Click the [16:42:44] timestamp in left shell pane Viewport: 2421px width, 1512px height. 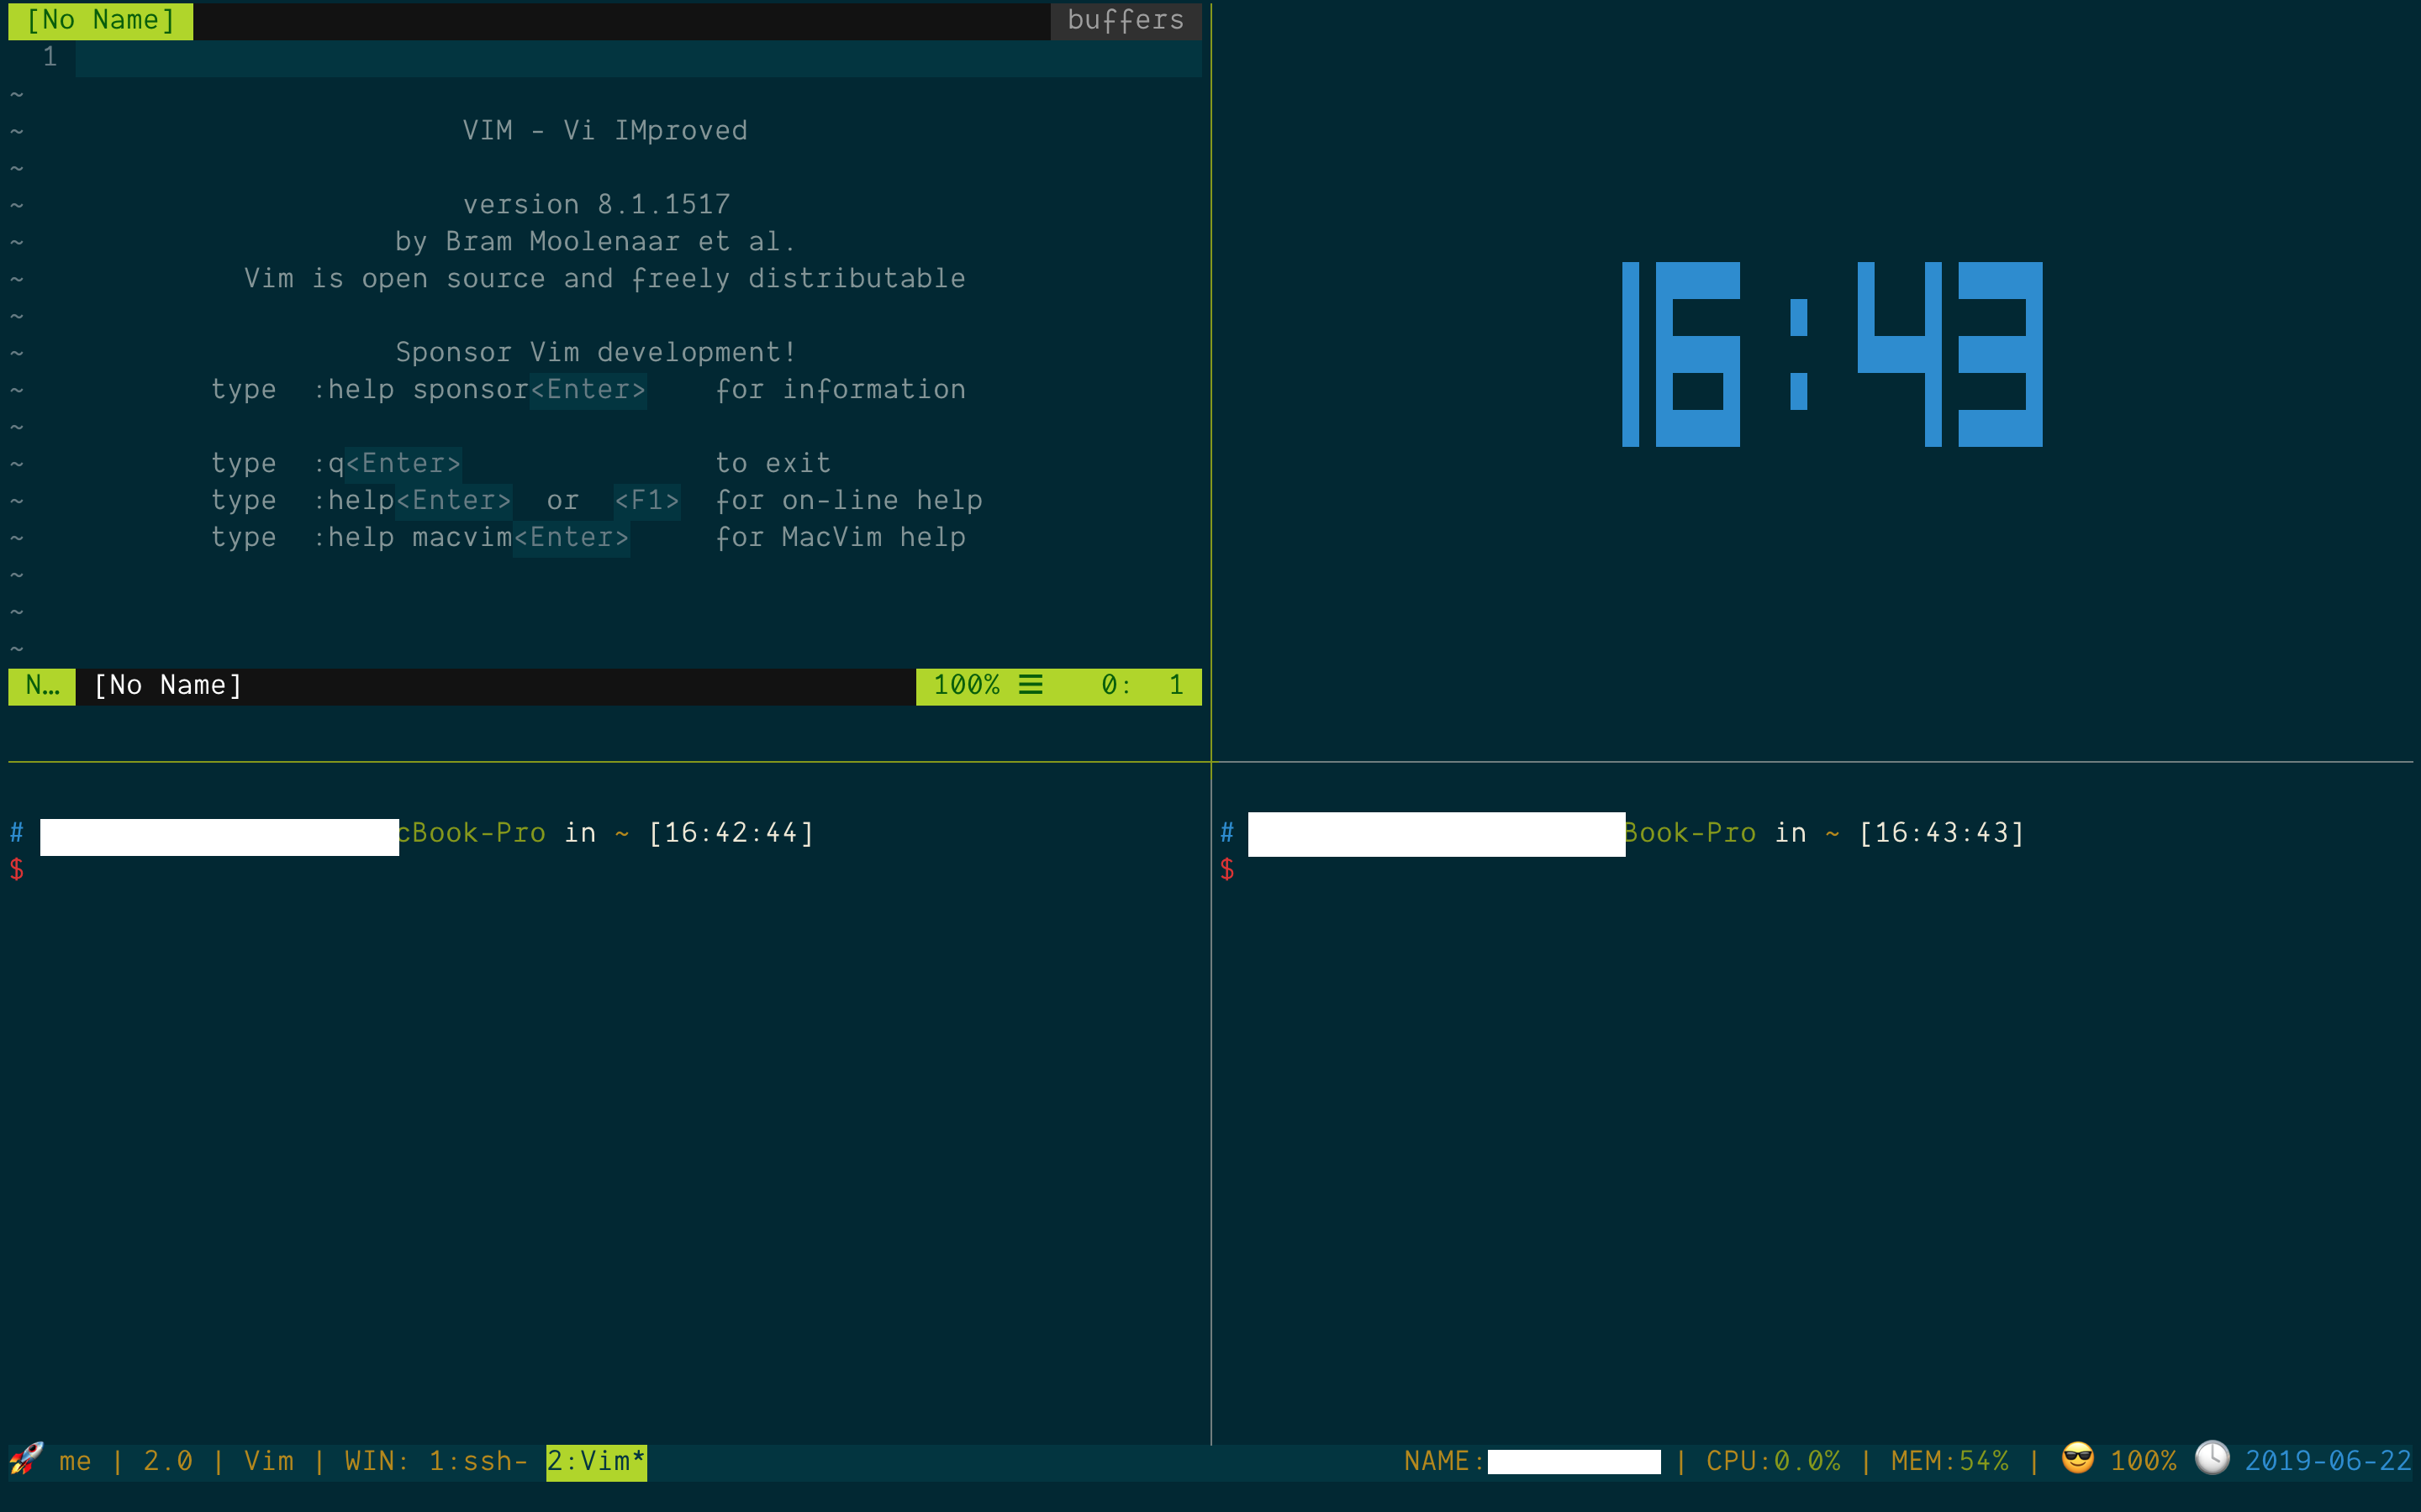(731, 833)
